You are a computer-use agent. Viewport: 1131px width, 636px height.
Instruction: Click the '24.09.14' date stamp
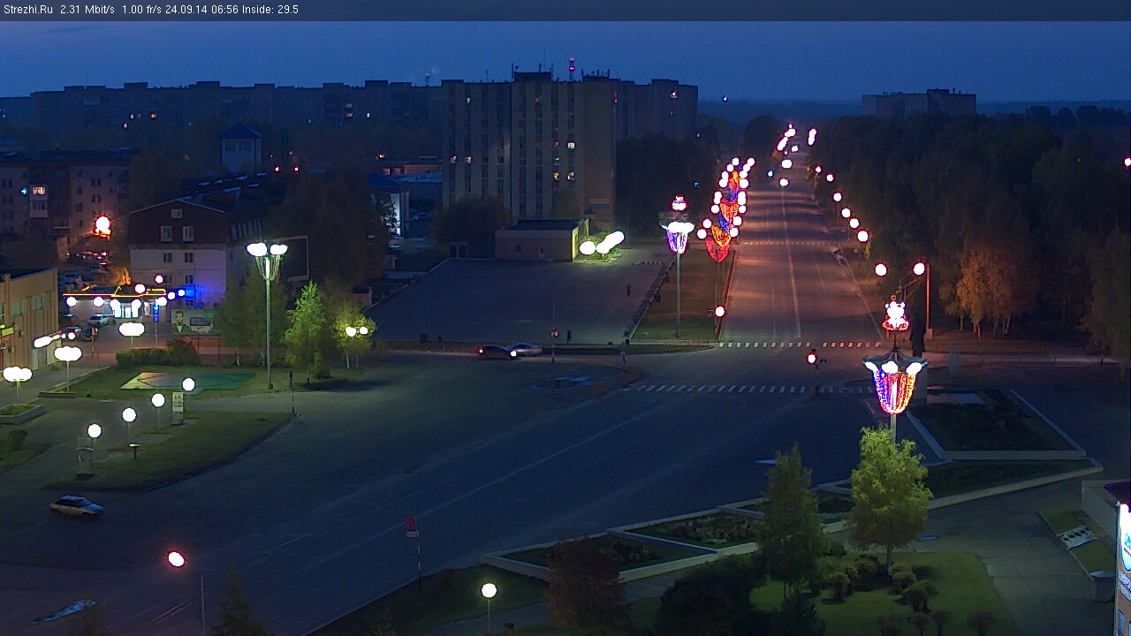coord(188,10)
